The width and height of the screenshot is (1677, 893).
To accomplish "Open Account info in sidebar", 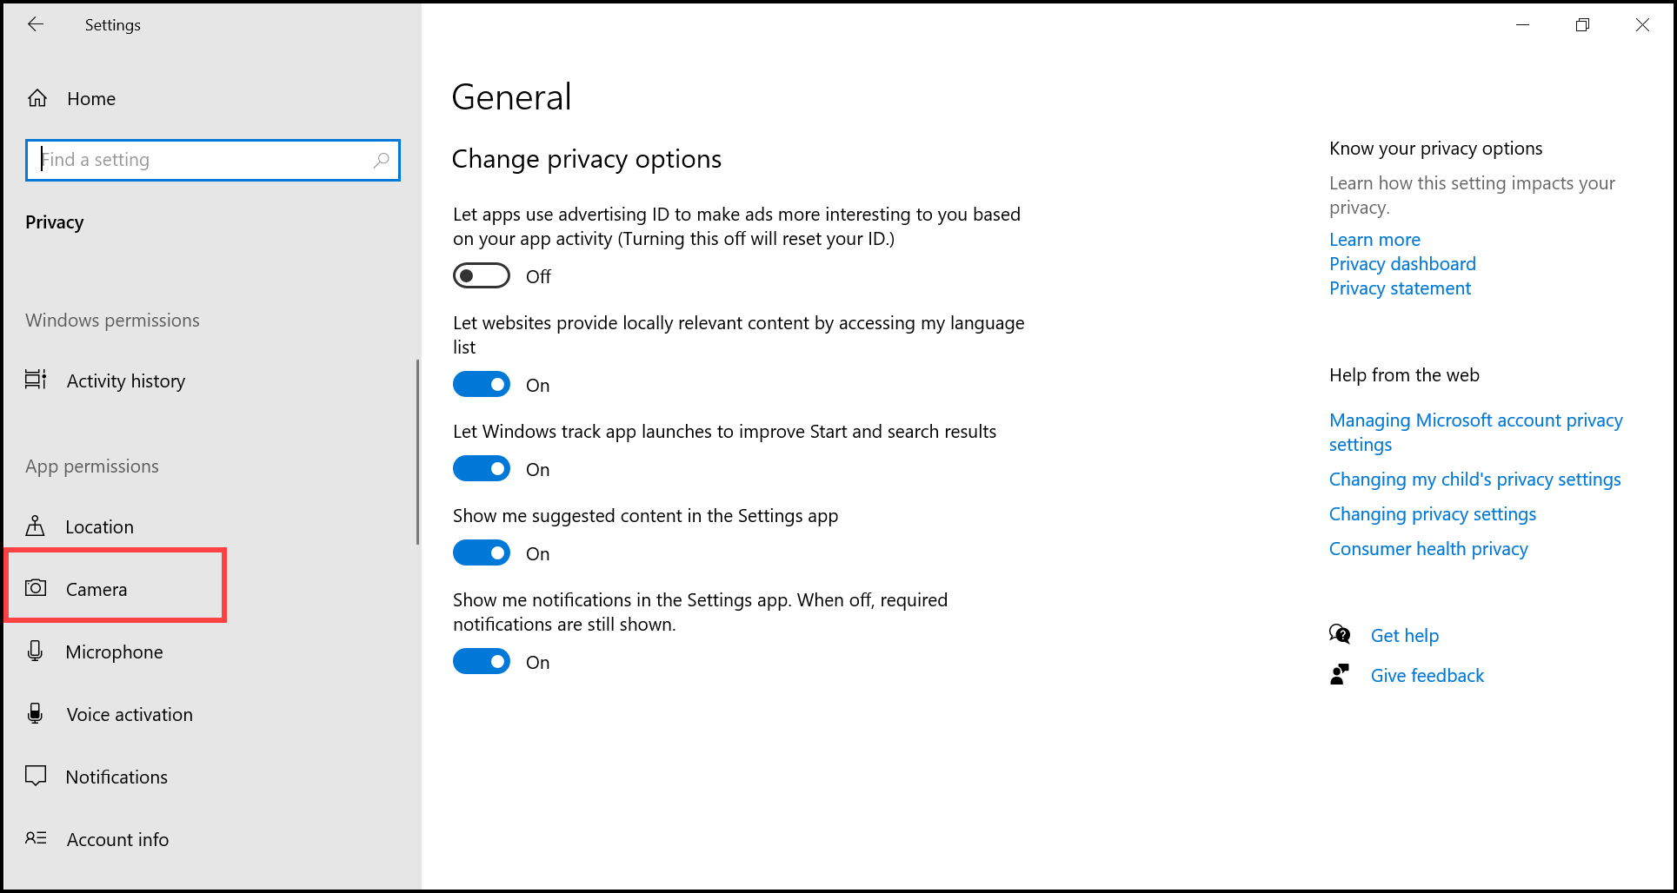I will pyautogui.click(x=117, y=839).
